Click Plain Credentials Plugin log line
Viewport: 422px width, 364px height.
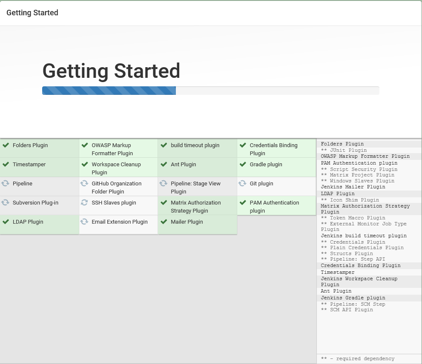click(x=362, y=247)
